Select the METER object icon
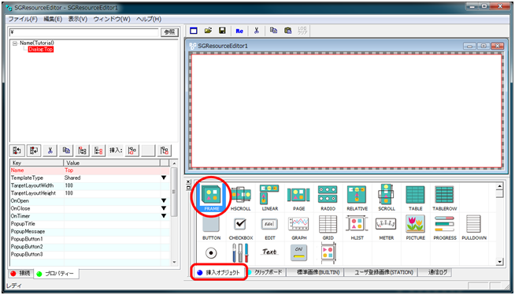This screenshot has height=295, width=515. pyautogui.click(x=386, y=227)
